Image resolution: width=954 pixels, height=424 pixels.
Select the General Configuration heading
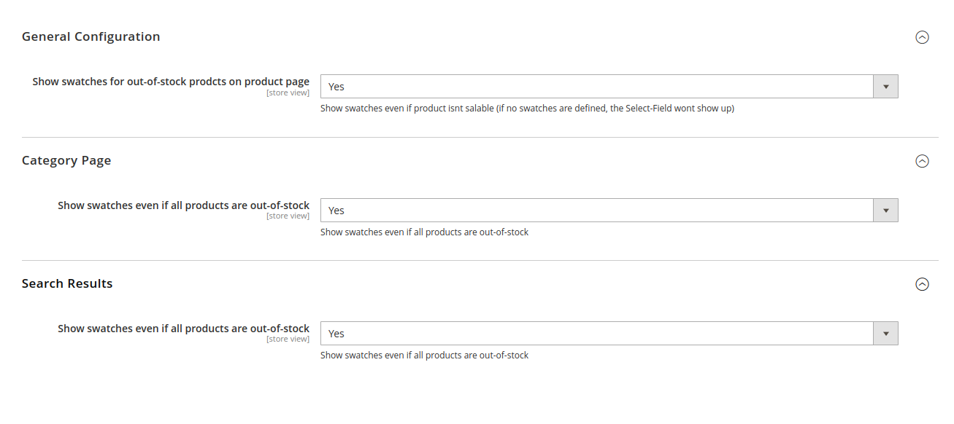pyautogui.click(x=91, y=36)
